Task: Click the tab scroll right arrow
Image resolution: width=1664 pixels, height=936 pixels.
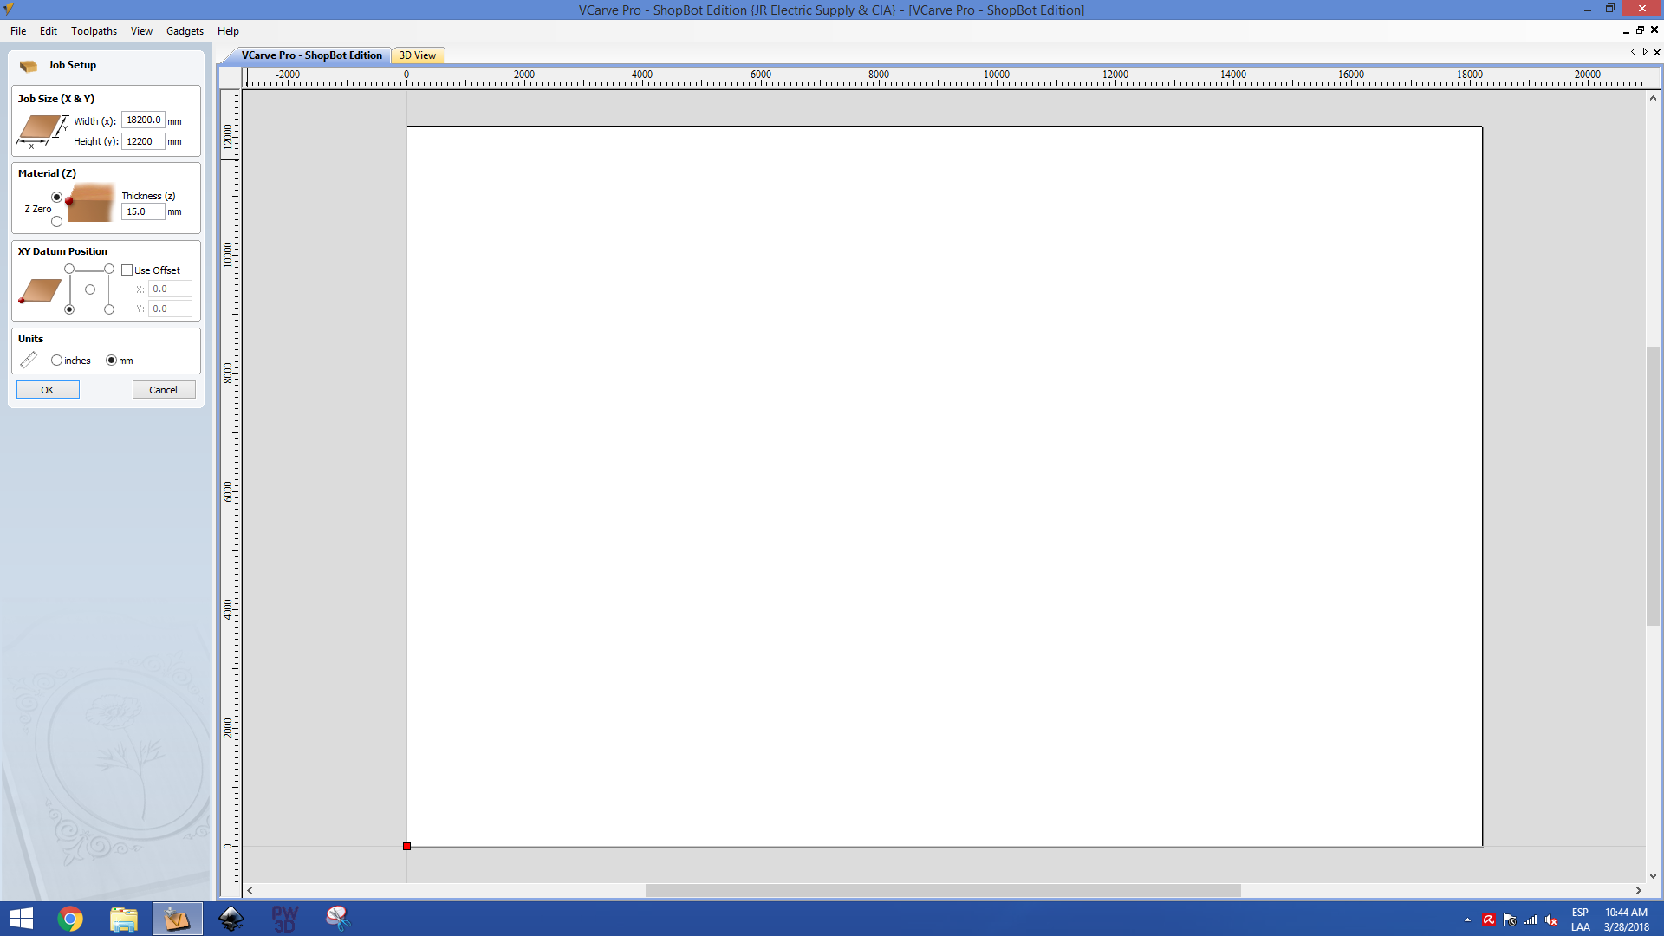Action: click(1645, 52)
